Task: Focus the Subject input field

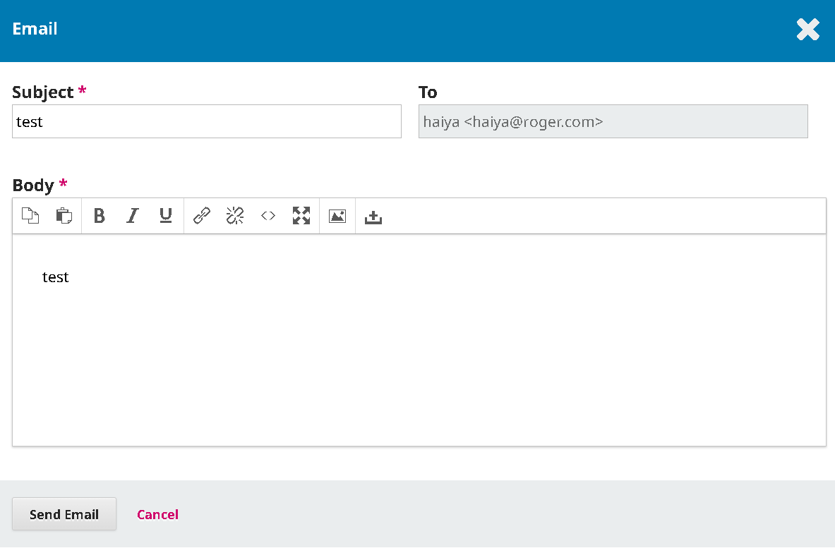Action: (x=206, y=122)
